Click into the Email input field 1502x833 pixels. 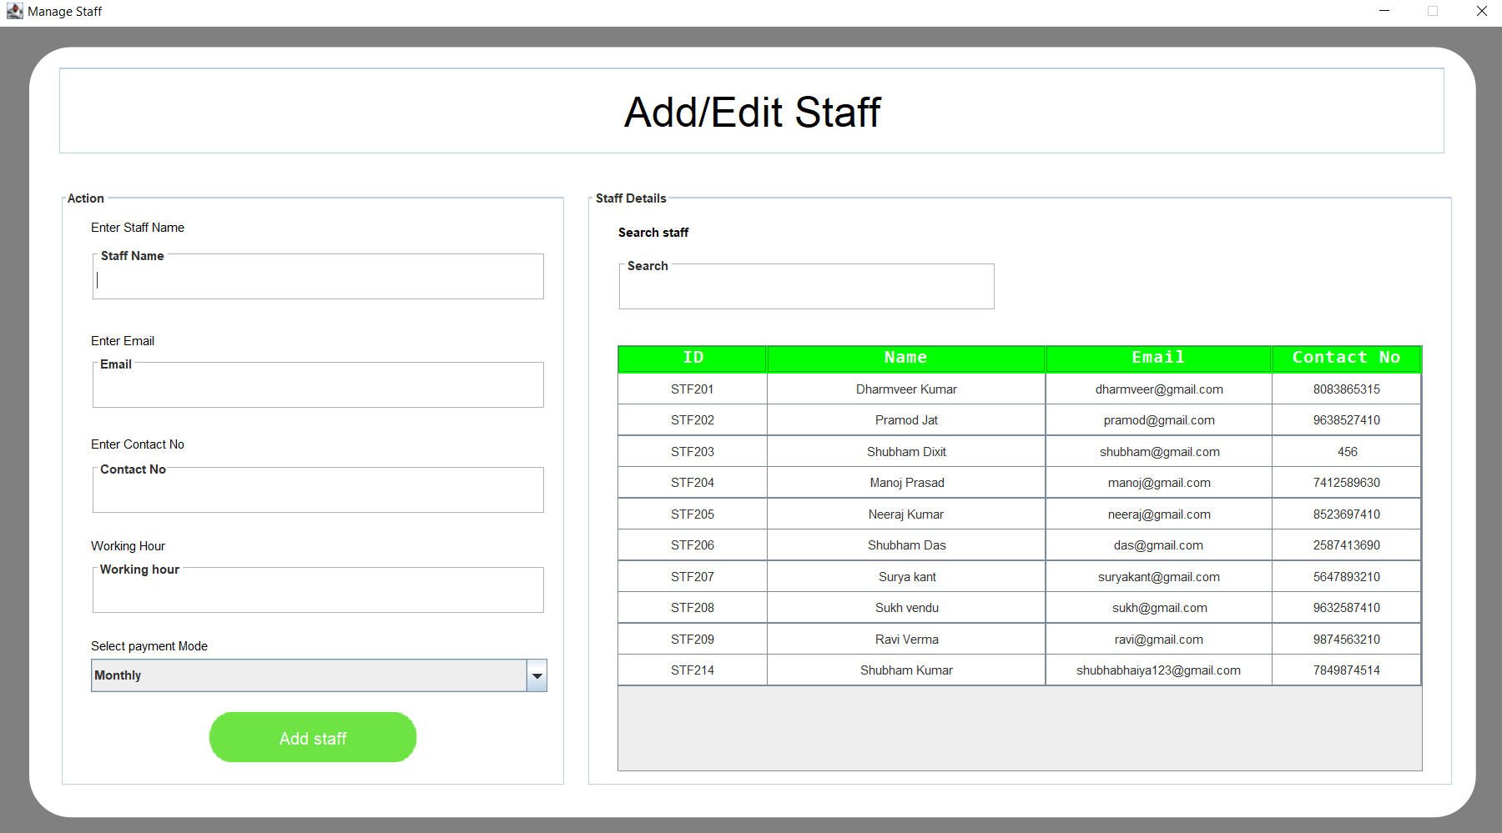coord(318,389)
